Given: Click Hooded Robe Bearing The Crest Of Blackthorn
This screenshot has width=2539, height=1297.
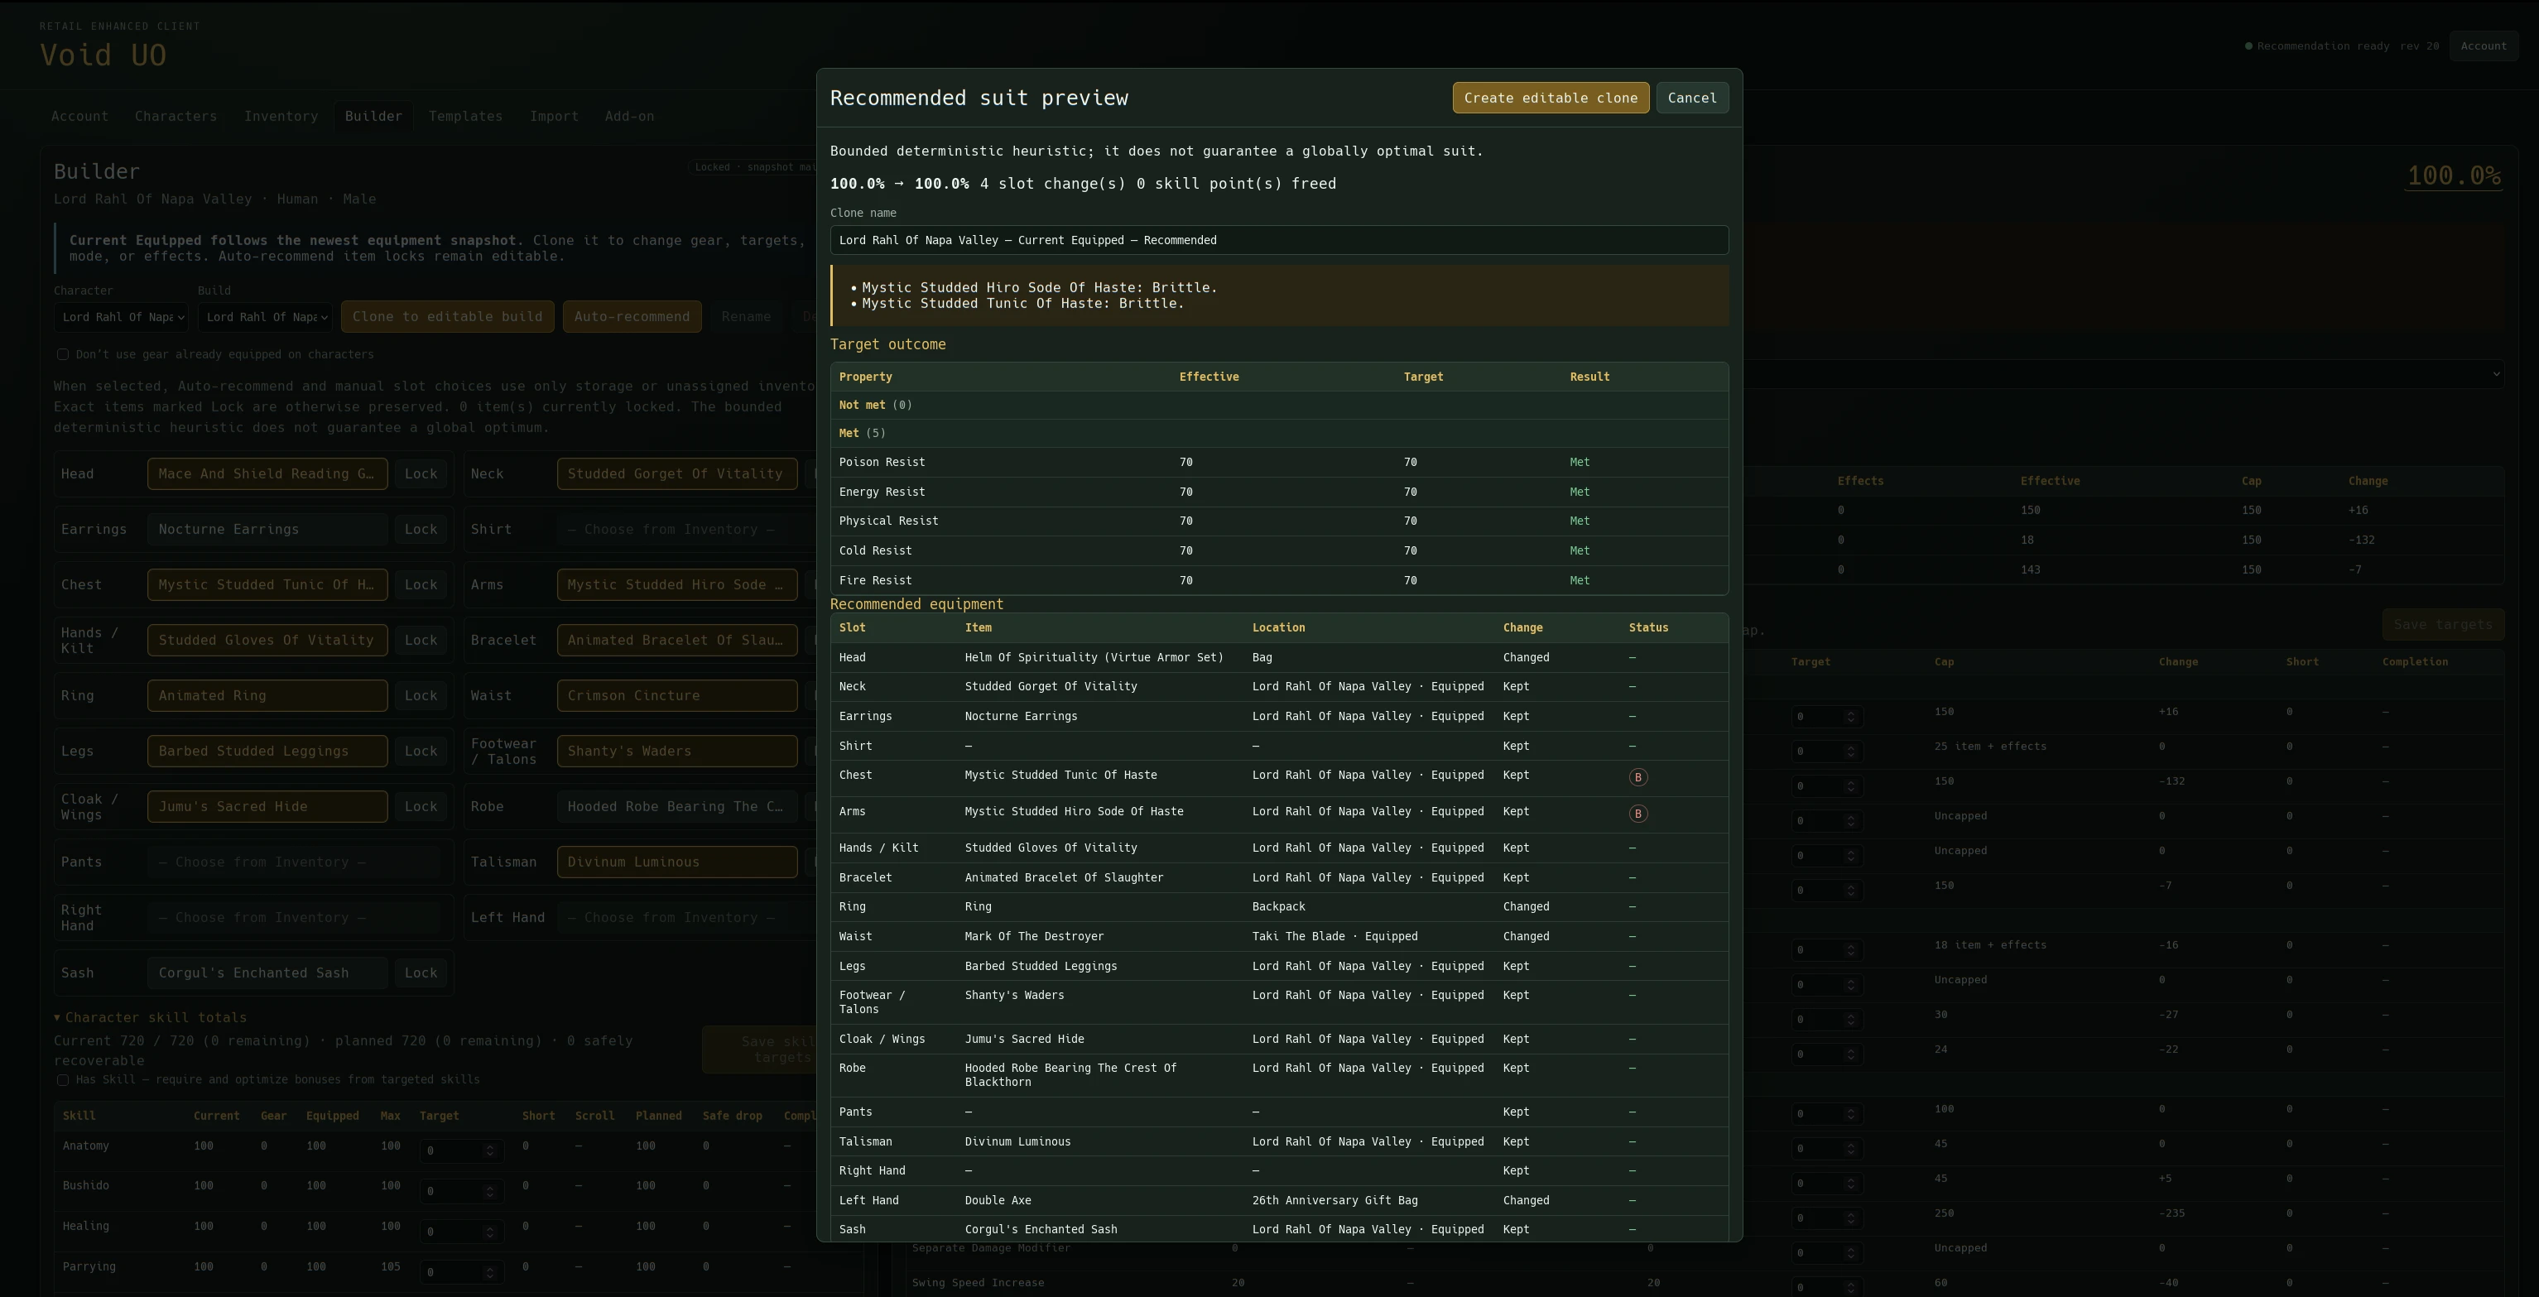Looking at the screenshot, I should (1070, 1076).
